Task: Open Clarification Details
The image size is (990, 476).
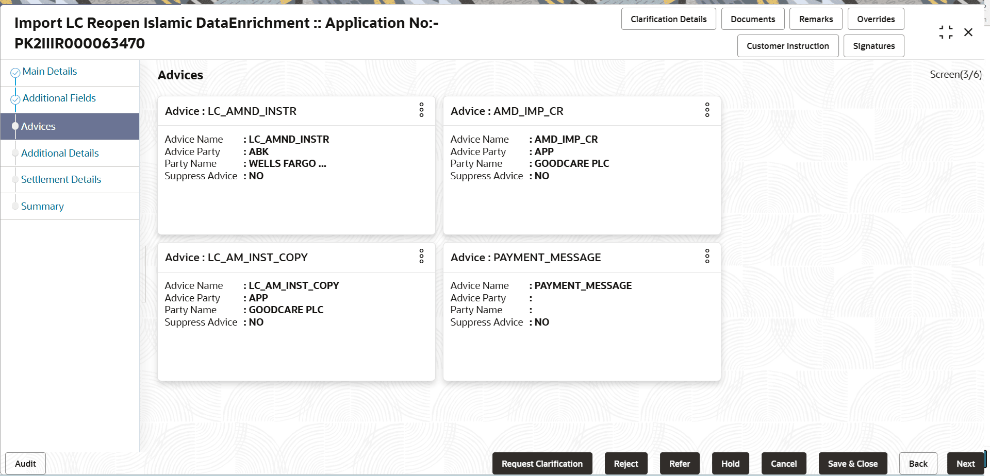Action: [x=668, y=19]
